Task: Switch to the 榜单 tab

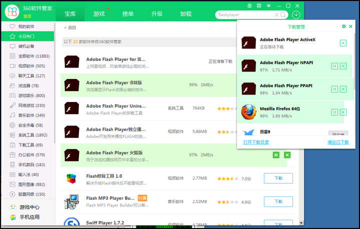Action: (x=128, y=14)
